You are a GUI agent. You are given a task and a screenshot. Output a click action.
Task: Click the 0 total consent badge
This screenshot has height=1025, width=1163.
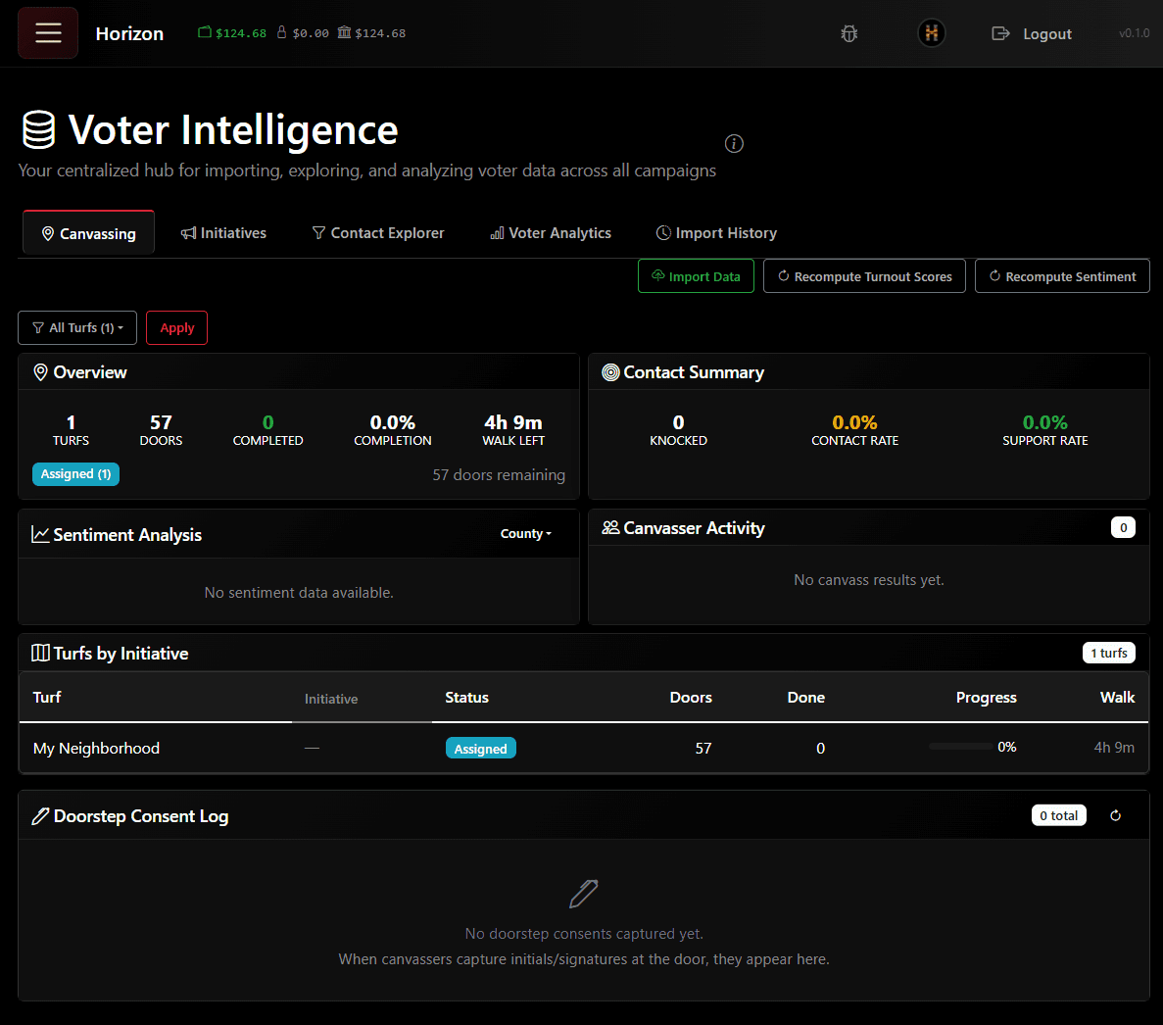tap(1058, 816)
